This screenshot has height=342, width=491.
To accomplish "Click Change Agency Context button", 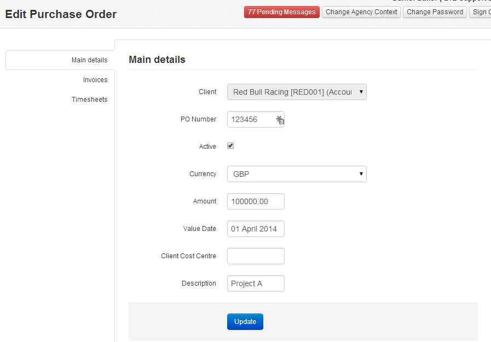I will coord(361,12).
